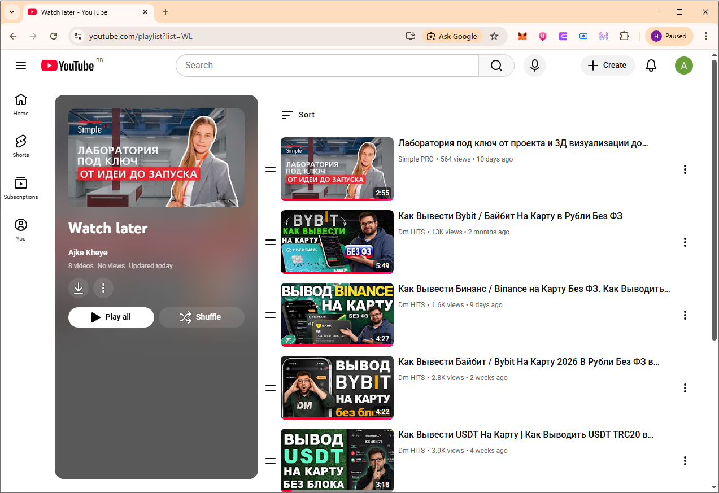Open Ajke Kheye playlist owner link
Viewport: 719px width, 493px height.
88,252
